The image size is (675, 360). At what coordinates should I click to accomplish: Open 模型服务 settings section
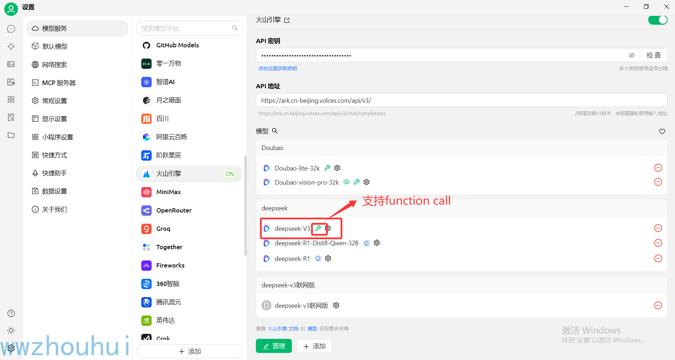click(77, 28)
